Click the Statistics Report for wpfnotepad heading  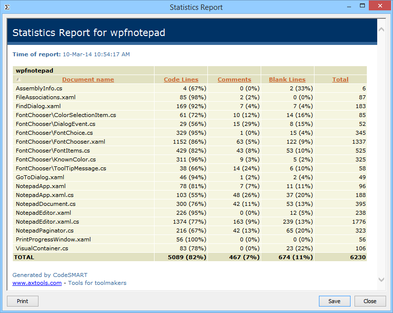(89, 33)
